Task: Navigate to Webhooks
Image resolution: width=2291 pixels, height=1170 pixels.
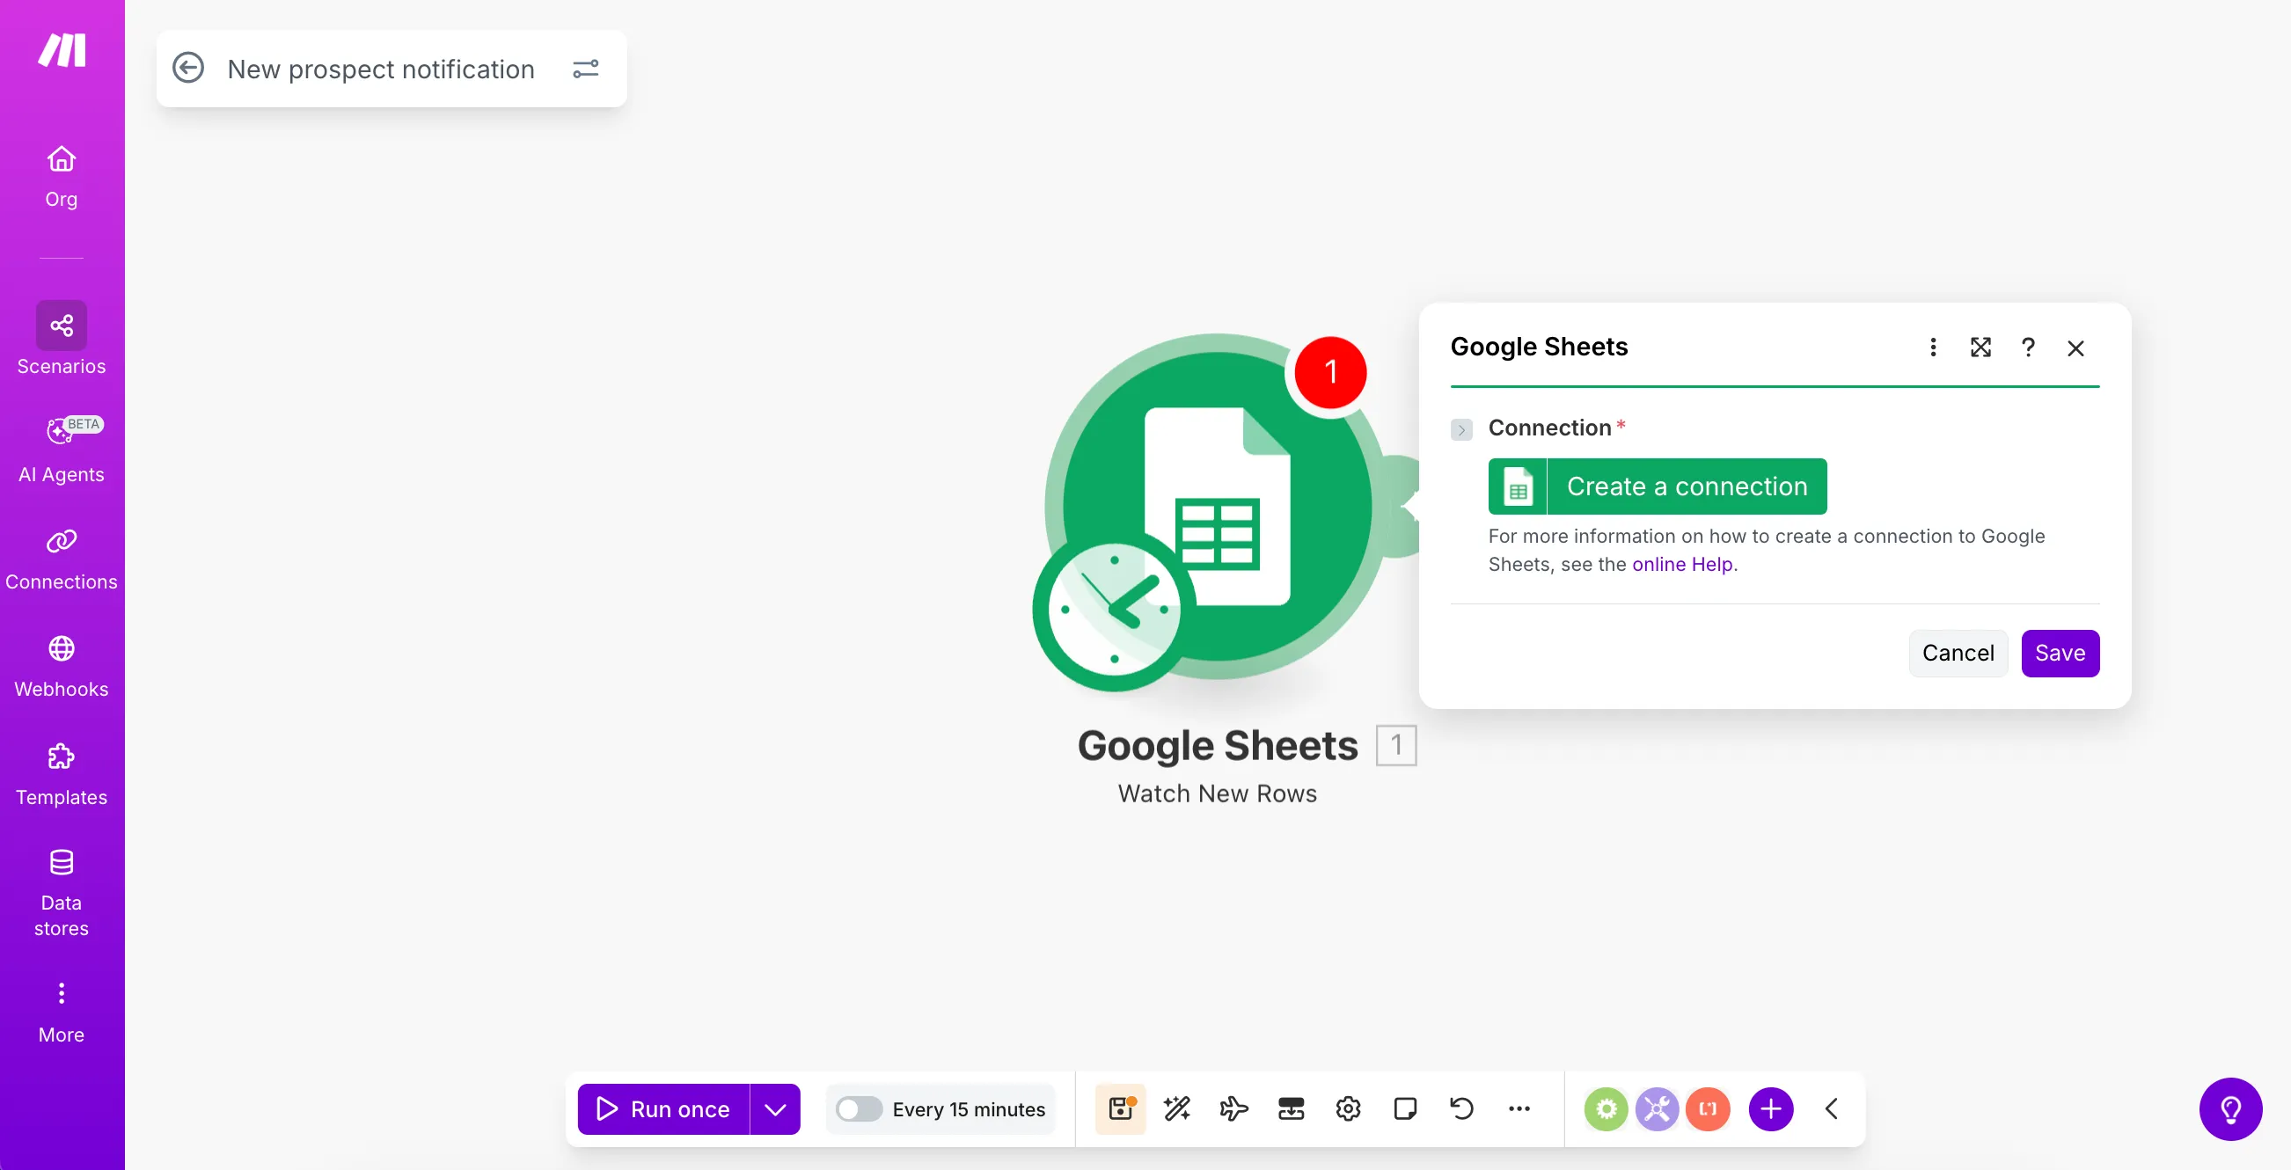Action: click(62, 666)
